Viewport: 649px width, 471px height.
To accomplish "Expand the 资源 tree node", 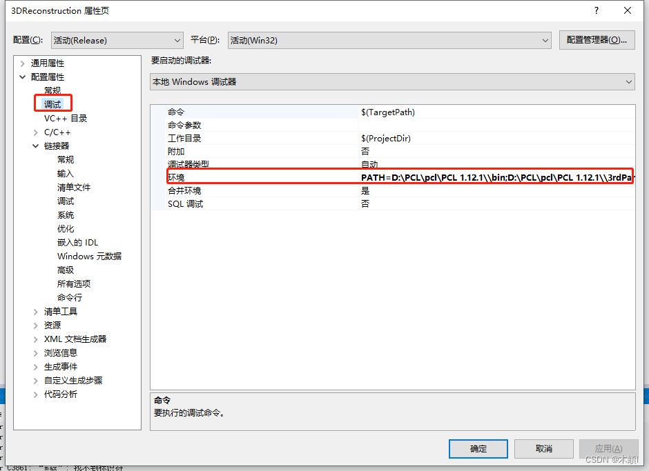I will pos(36,325).
